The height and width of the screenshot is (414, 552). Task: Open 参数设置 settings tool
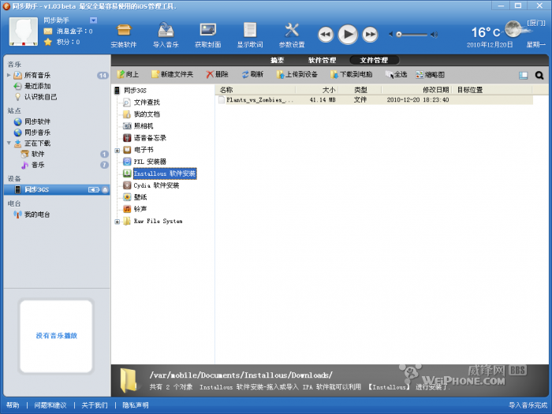coord(292,35)
